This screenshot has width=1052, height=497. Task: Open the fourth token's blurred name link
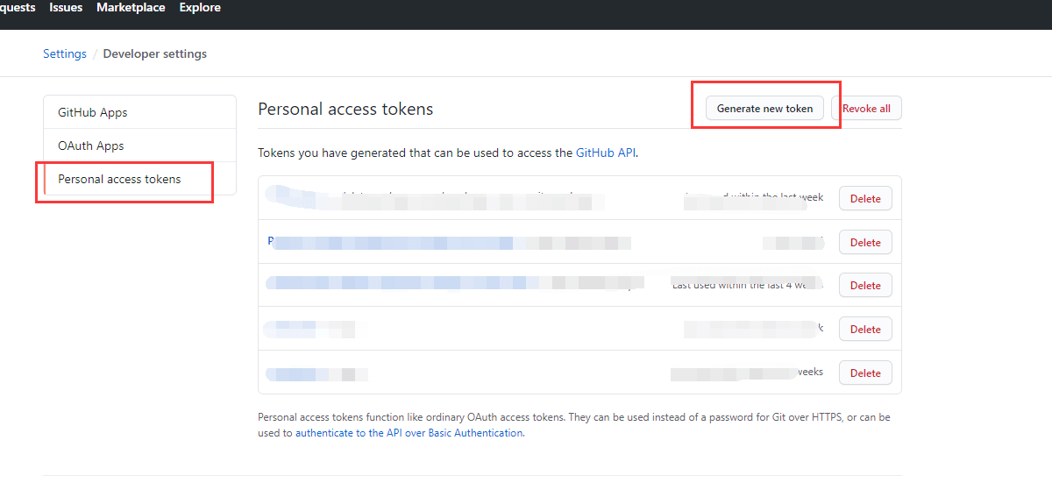click(x=307, y=330)
